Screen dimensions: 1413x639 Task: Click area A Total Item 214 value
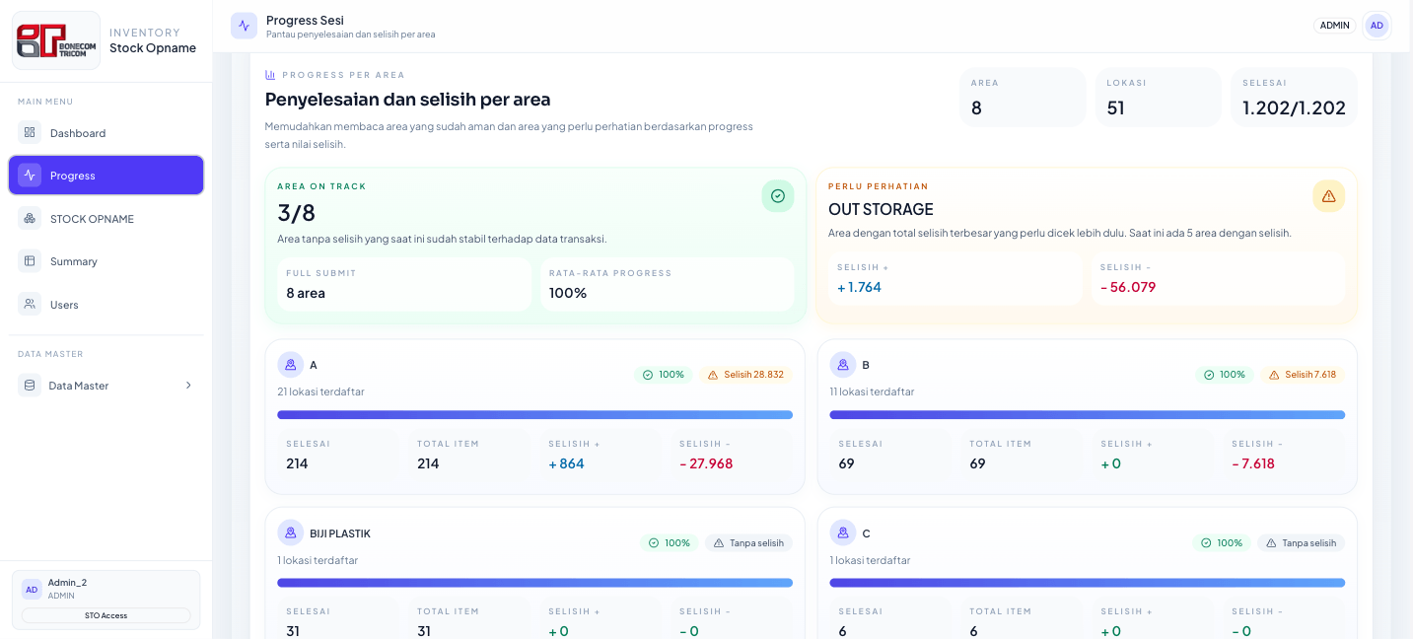428,463
